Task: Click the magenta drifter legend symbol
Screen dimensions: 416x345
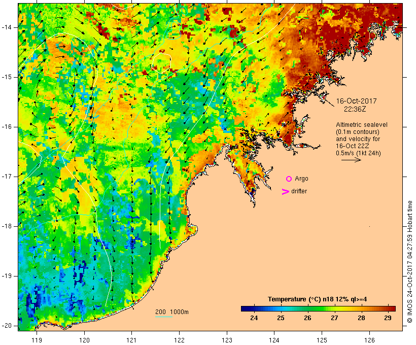Action: coord(285,192)
